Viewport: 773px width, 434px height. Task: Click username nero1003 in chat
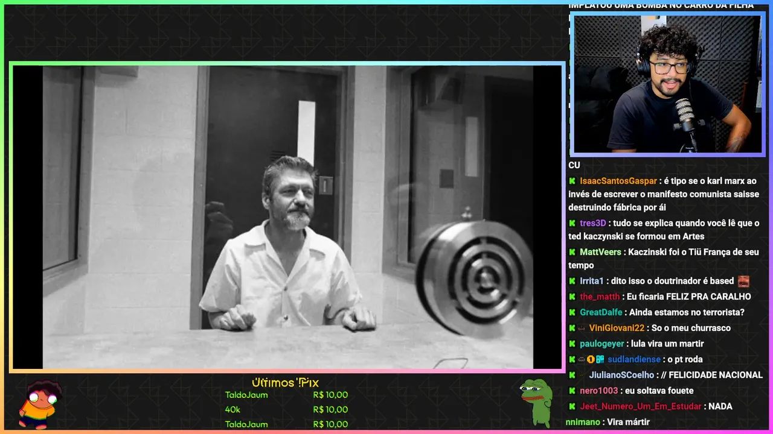click(x=599, y=391)
